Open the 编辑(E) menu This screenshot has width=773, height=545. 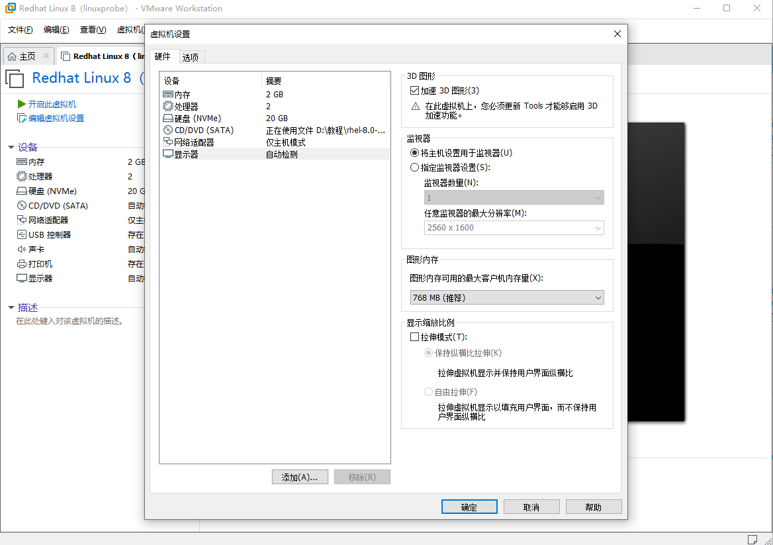click(56, 30)
